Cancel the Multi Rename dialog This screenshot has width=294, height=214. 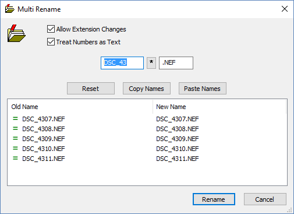pos(265,199)
